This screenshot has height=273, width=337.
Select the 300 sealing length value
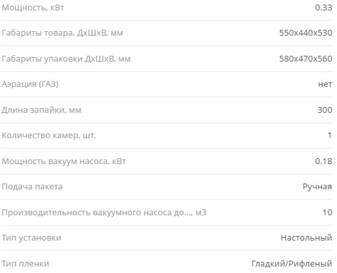click(x=325, y=110)
